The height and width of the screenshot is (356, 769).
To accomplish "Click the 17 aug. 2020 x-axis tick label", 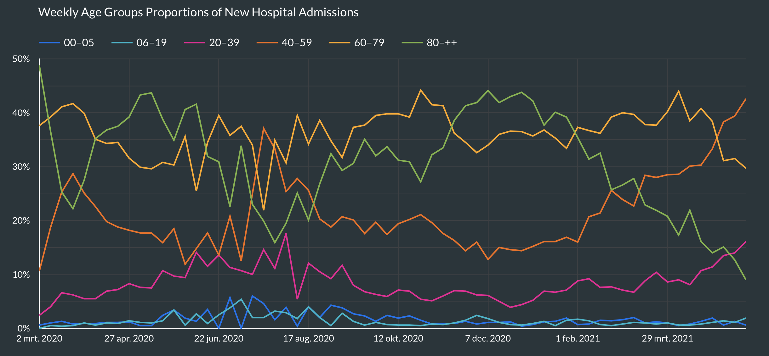I will [309, 338].
